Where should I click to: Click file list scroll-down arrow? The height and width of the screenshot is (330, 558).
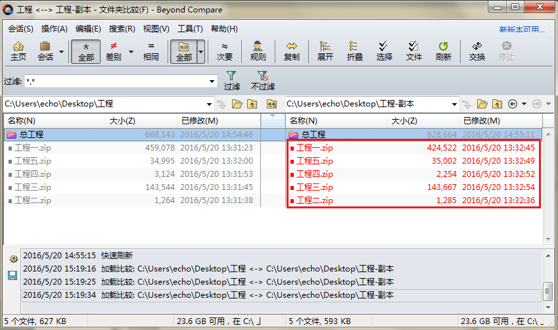[548, 239]
